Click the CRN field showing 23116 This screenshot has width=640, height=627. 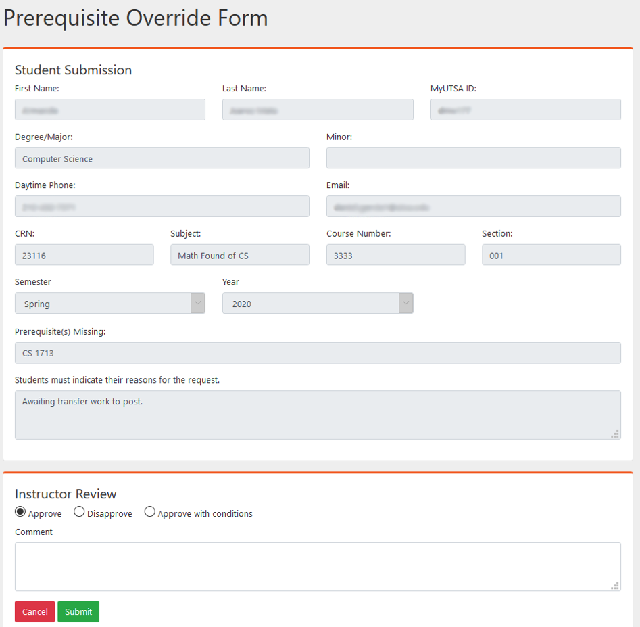(84, 255)
